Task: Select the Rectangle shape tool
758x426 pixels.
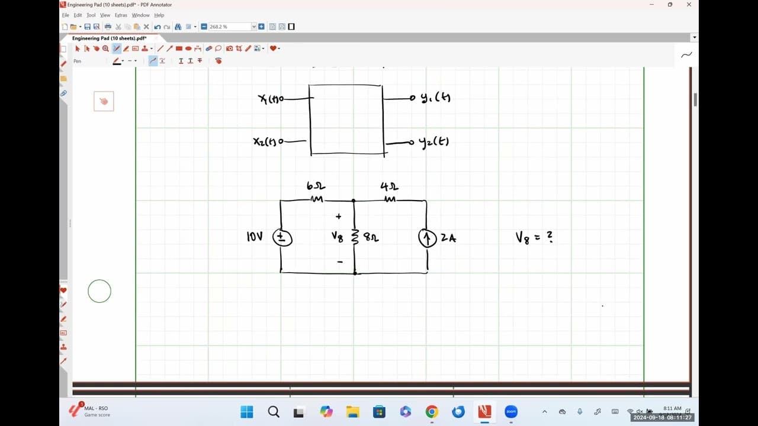Action: click(179, 49)
